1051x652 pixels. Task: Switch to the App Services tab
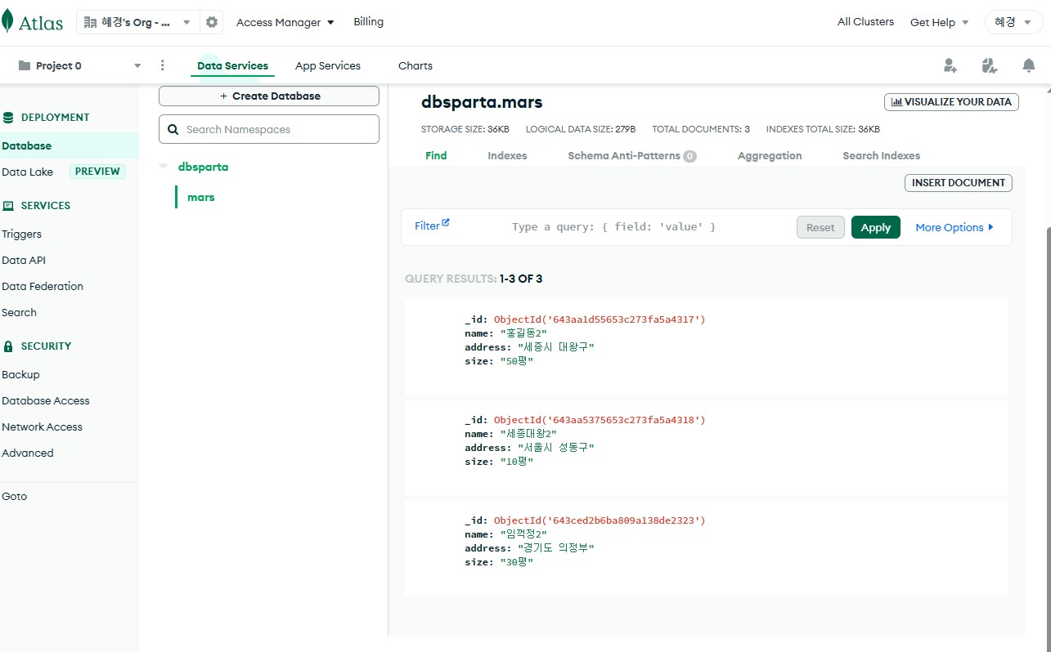tap(328, 65)
